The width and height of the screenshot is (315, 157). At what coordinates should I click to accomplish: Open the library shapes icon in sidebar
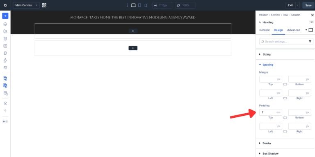point(5,31)
